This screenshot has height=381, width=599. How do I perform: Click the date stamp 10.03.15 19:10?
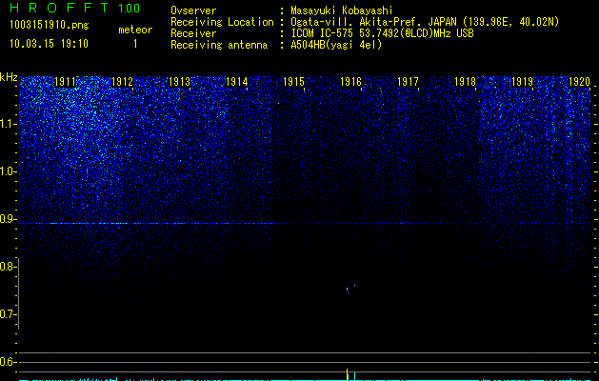tap(49, 44)
